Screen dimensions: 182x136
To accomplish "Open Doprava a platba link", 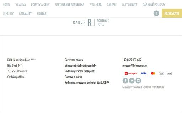I will click(x=74, y=77).
